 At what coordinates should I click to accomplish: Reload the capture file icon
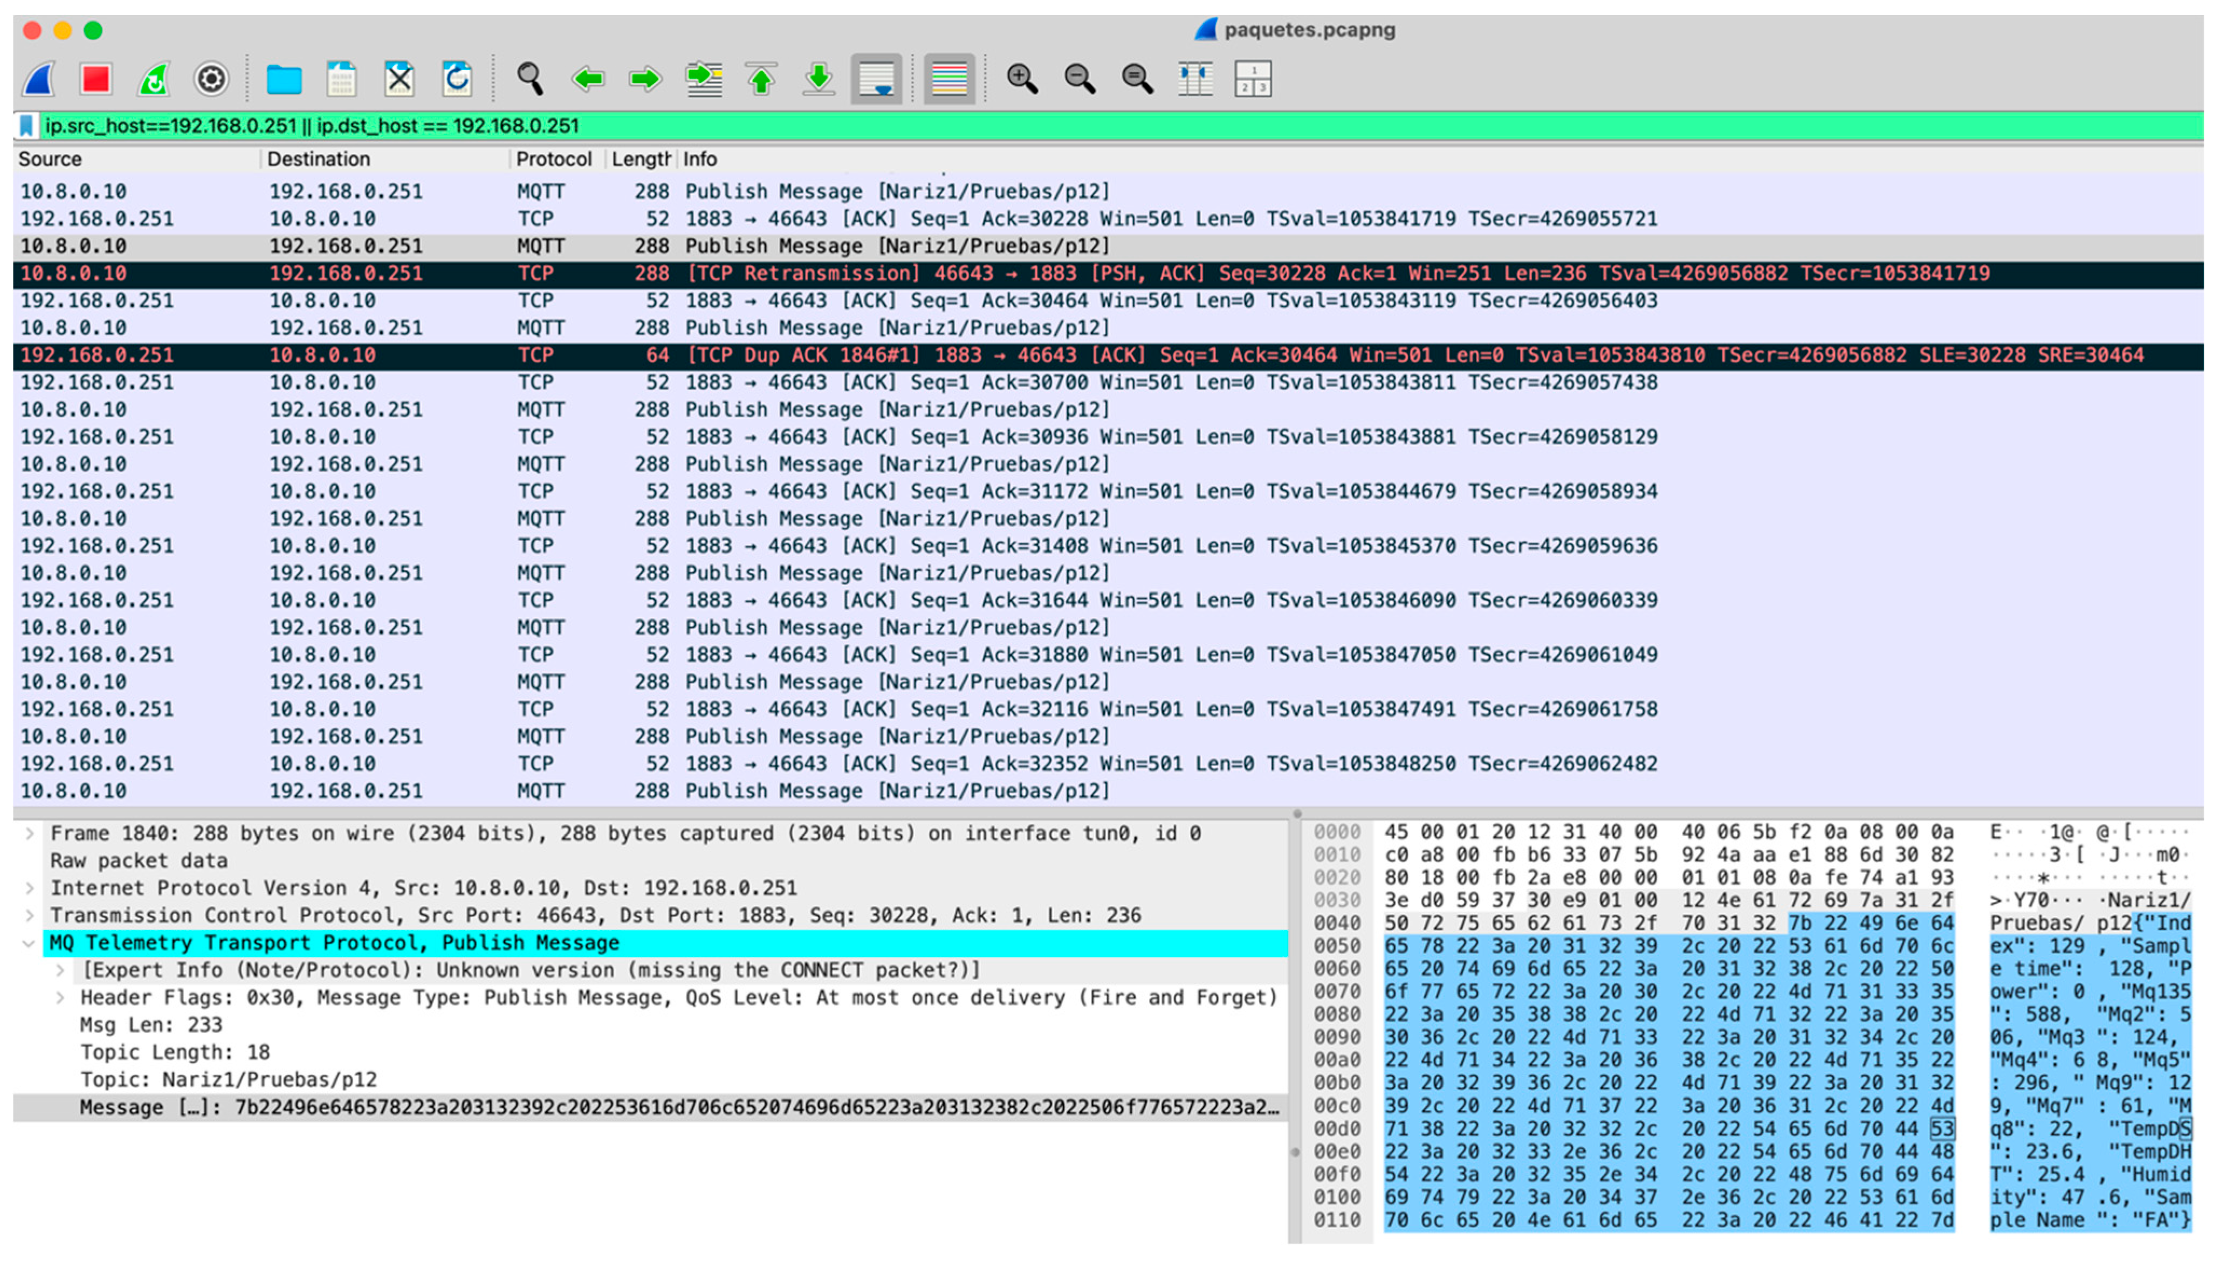coord(457,80)
